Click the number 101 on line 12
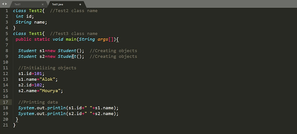297x134 pixels. pos(38,74)
